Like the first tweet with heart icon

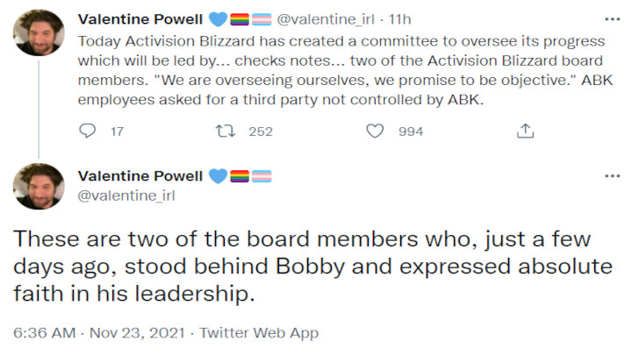[x=375, y=131]
